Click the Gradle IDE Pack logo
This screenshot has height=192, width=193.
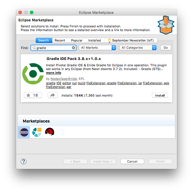coord(33,74)
